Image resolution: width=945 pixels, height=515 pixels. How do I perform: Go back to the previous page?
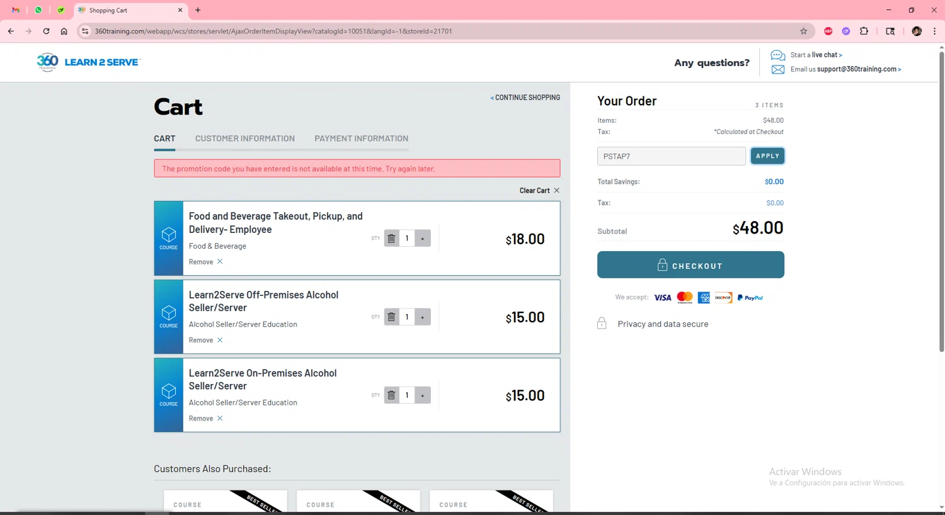[x=11, y=31]
